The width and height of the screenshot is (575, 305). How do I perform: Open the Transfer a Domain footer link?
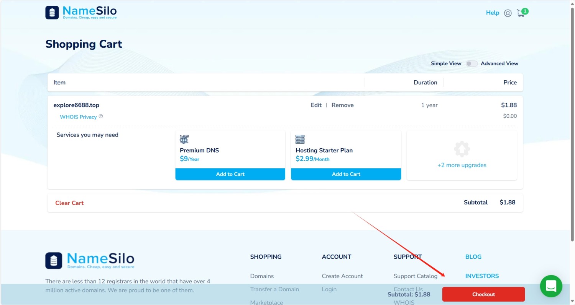click(x=274, y=289)
